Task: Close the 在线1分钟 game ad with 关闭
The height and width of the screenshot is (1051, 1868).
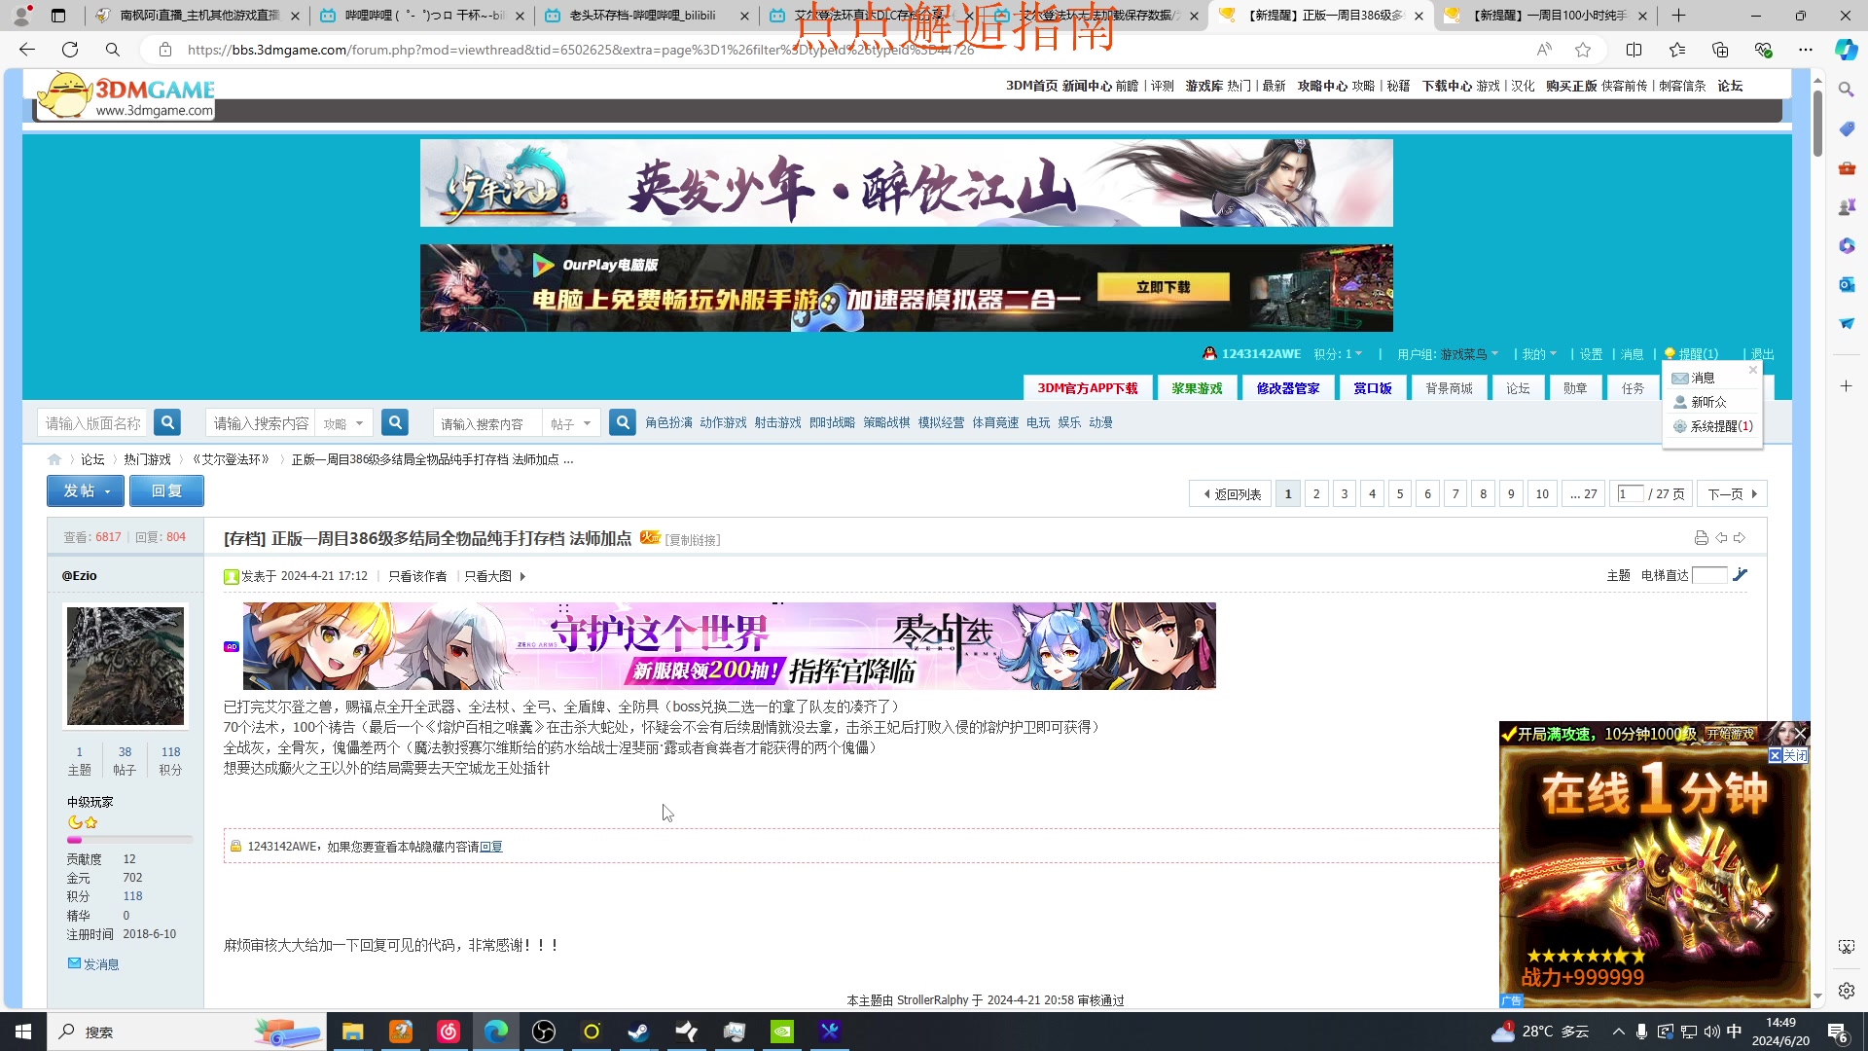Action: [1788, 755]
